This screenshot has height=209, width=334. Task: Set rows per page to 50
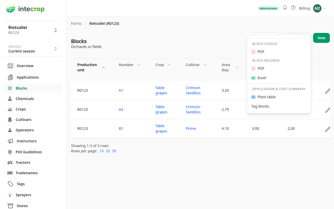click(x=114, y=151)
